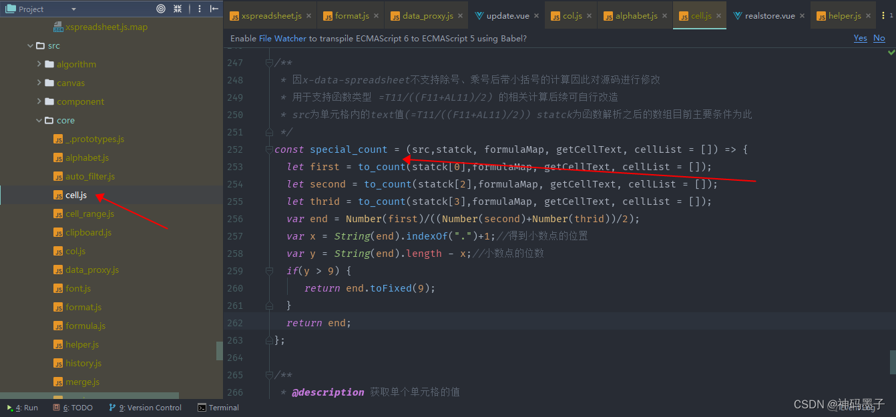The height and width of the screenshot is (417, 896).
Task: Expand the component folder
Action: (39, 102)
